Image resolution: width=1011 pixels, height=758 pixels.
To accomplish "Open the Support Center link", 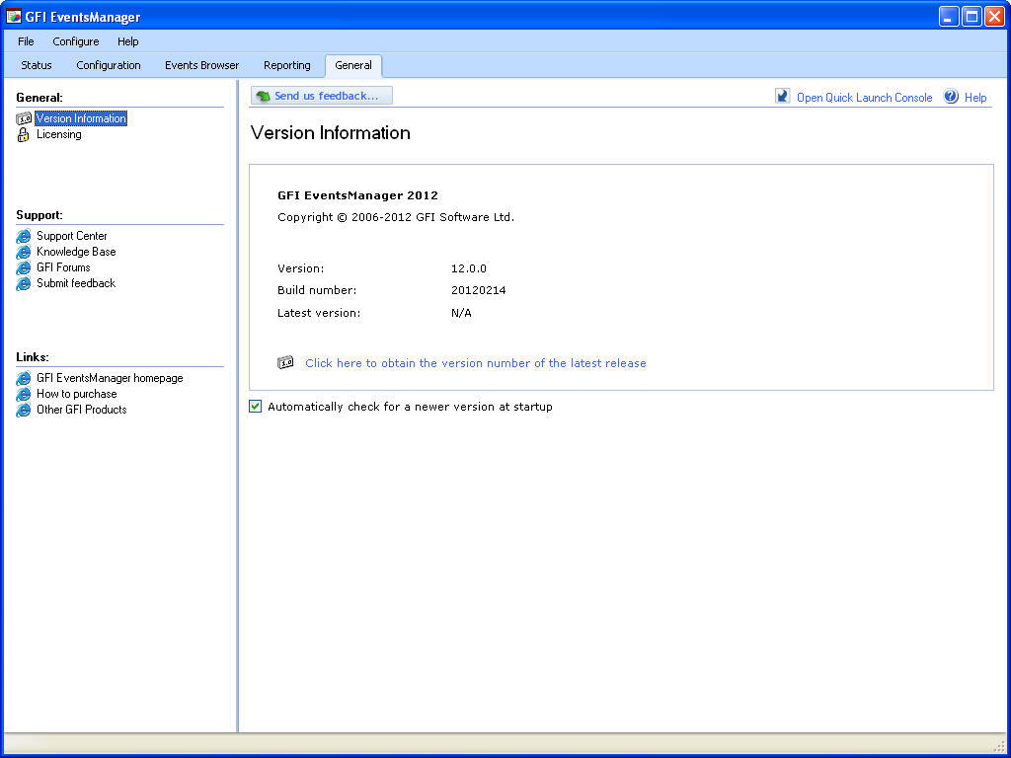I will coord(71,236).
